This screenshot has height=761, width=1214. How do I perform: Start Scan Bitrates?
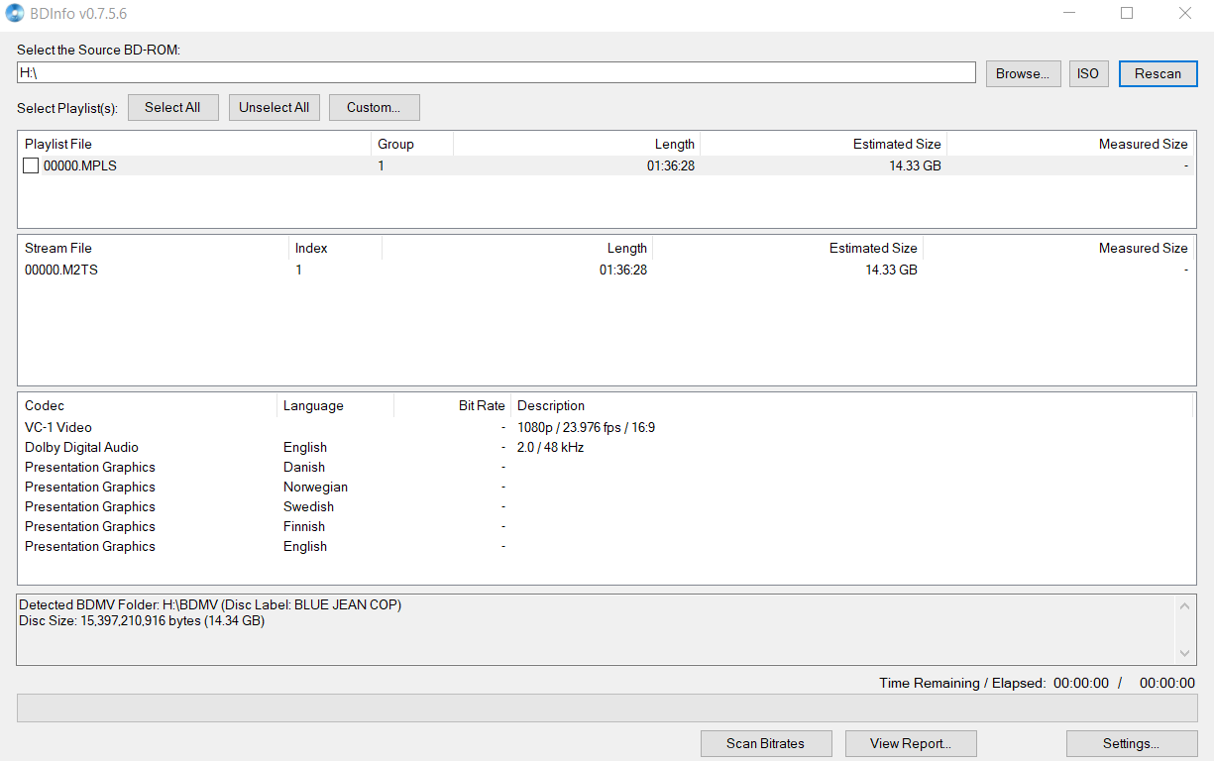[x=765, y=743]
